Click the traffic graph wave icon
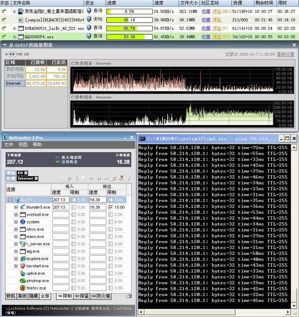Image resolution: width=299 pixels, height=317 pixels. pyautogui.click(x=62, y=179)
